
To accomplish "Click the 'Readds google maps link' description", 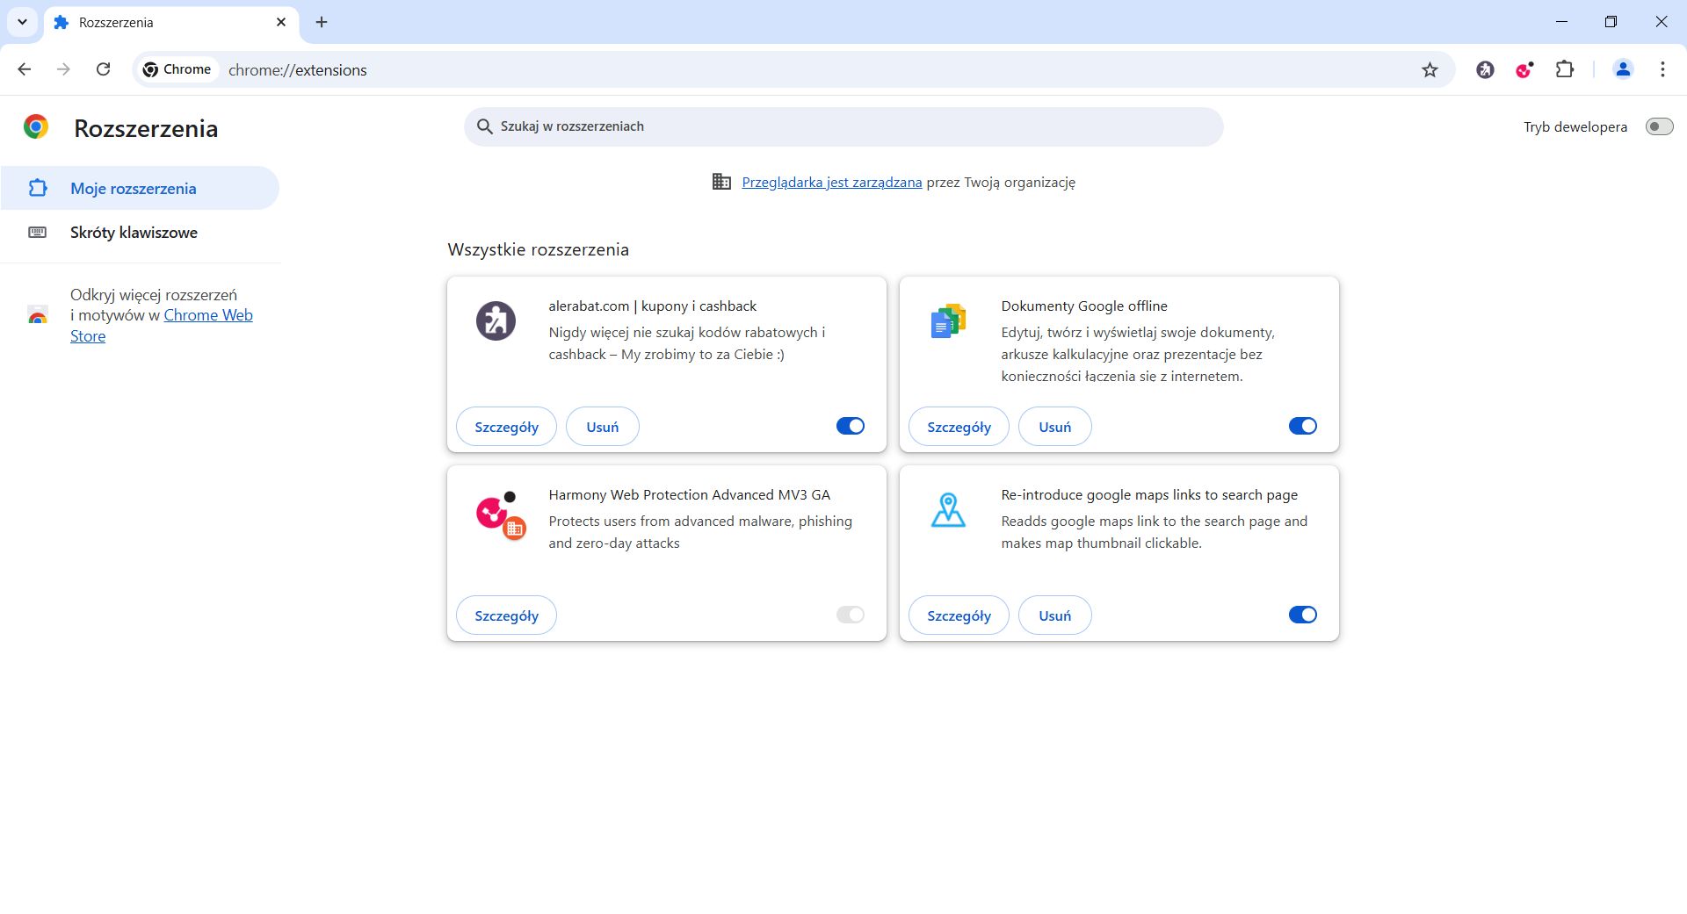I will coord(1154,532).
